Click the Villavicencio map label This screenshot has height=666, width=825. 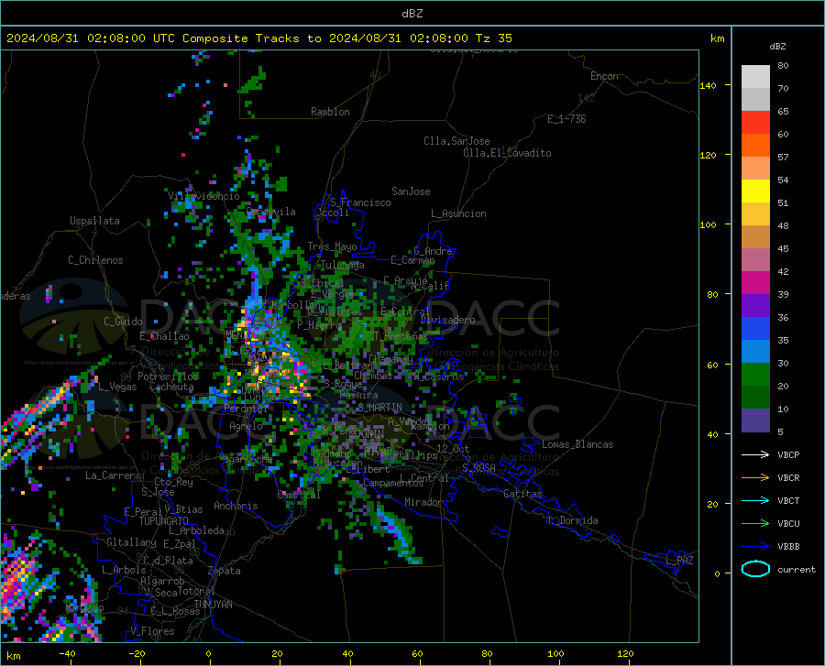tap(203, 196)
